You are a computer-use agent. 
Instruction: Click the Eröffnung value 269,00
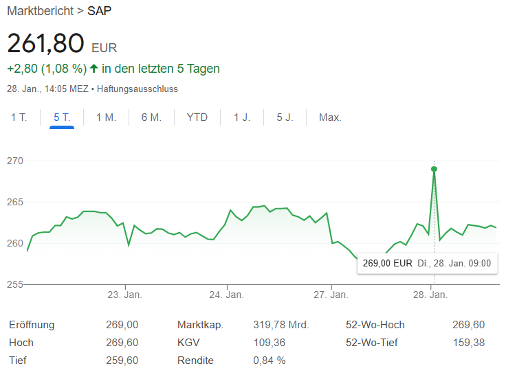(122, 325)
